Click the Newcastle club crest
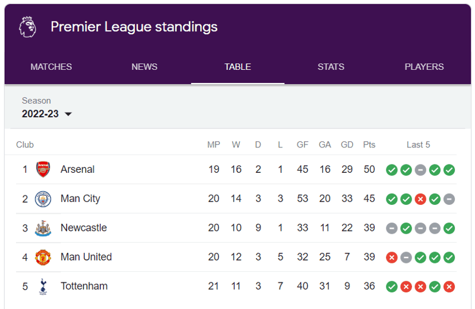 coord(43,228)
